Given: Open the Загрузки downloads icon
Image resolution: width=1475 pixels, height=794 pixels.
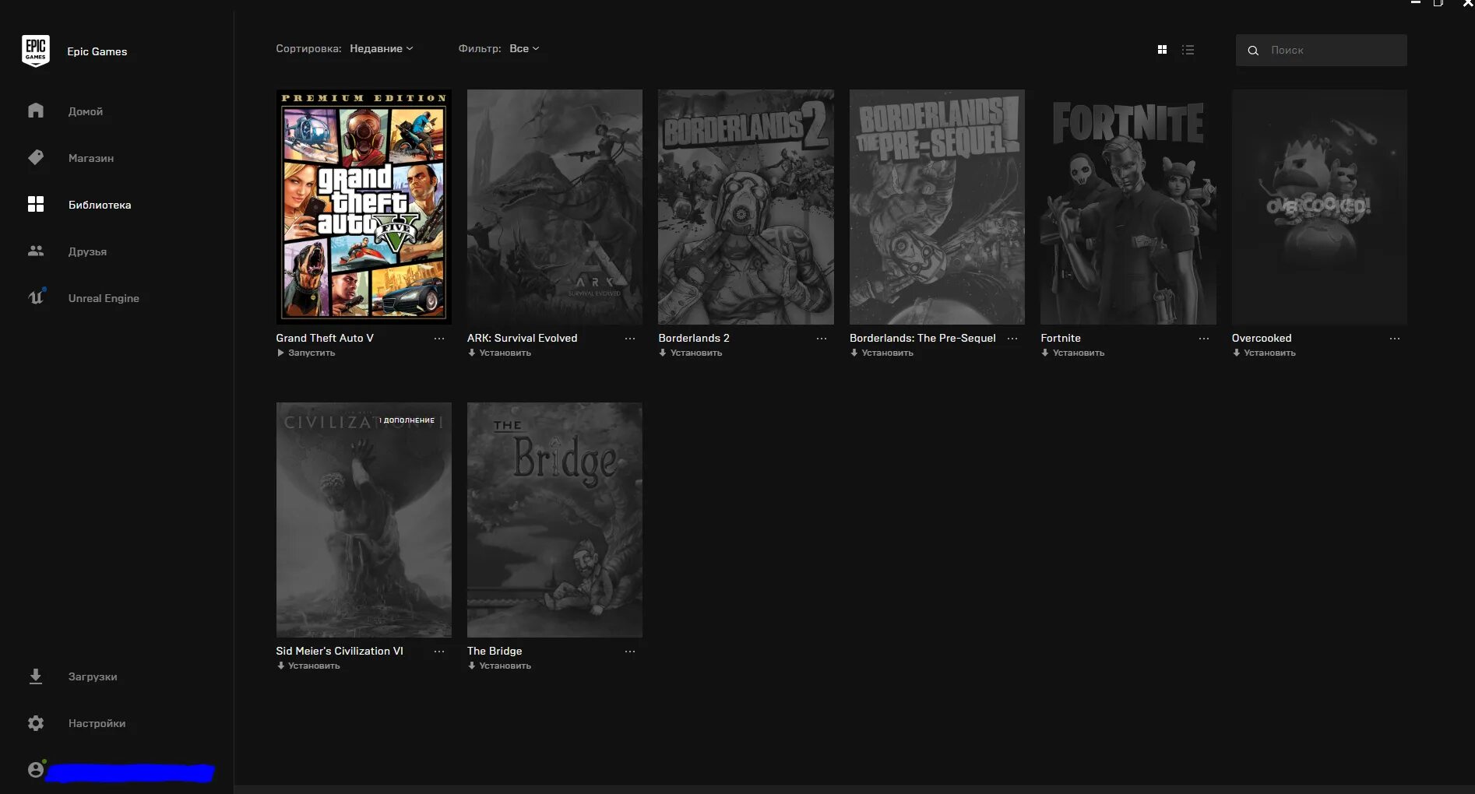Looking at the screenshot, I should click(x=36, y=676).
